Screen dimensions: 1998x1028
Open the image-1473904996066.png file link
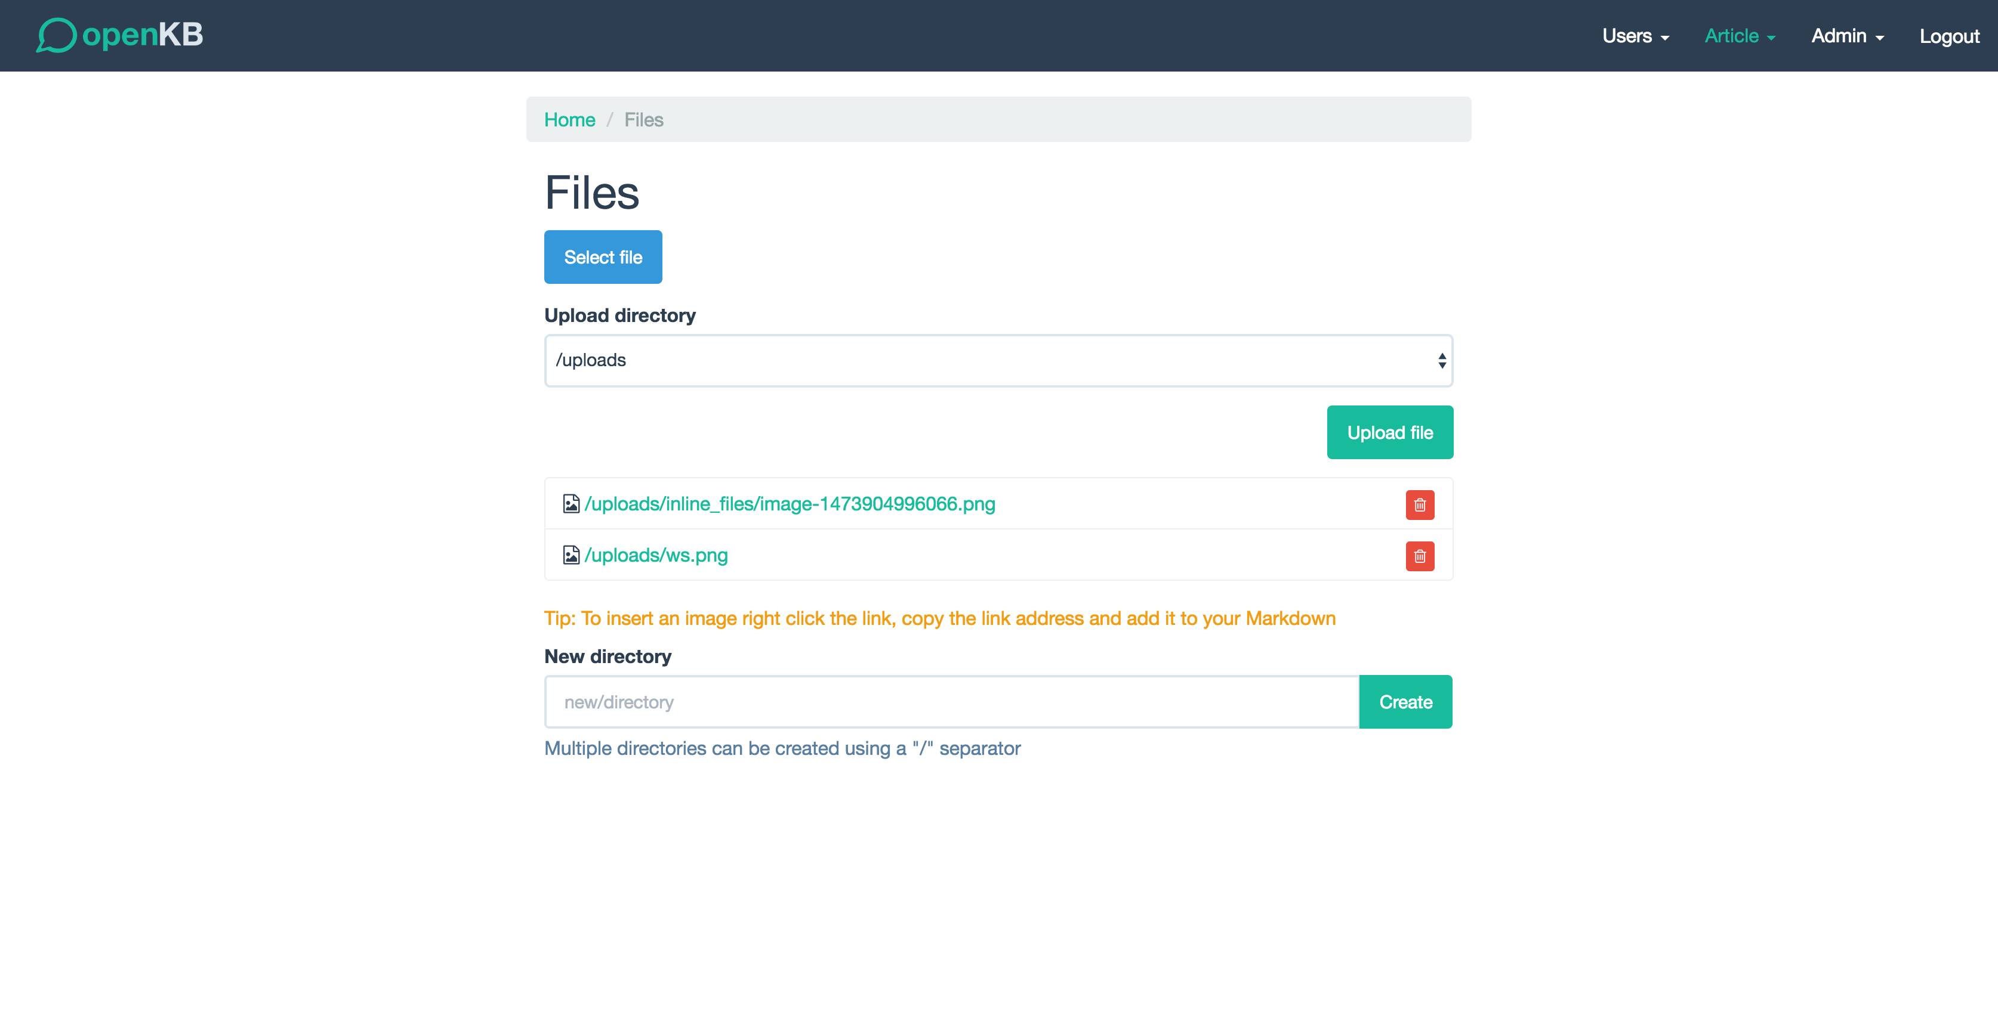pos(789,504)
